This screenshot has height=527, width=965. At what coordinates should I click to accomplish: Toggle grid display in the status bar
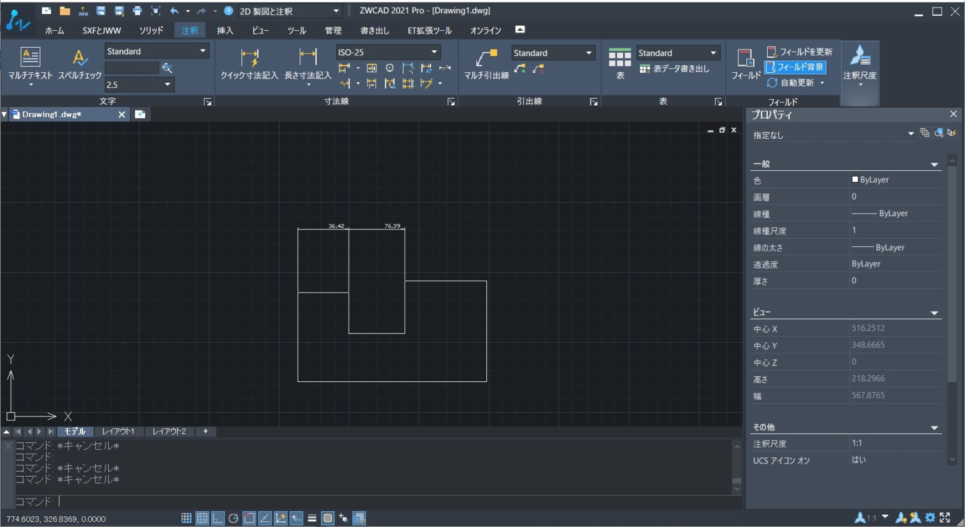pyautogui.click(x=202, y=518)
